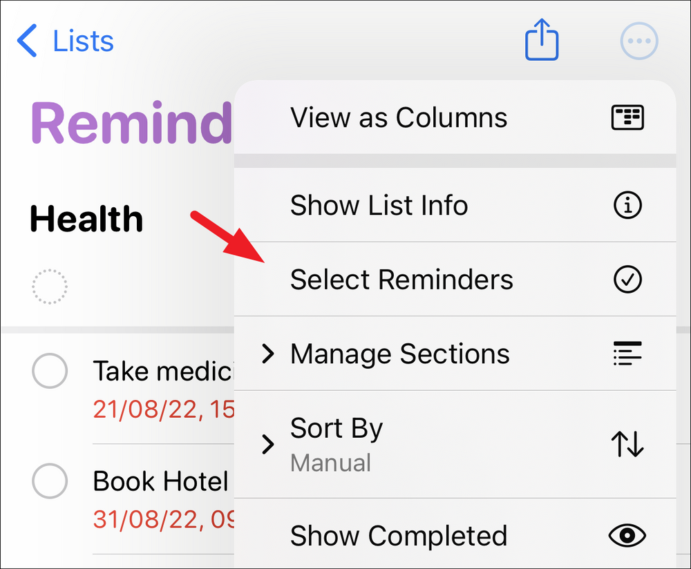Click the checkmark icon for Select Reminders
Screen dimensions: 691x569
coord(627,279)
